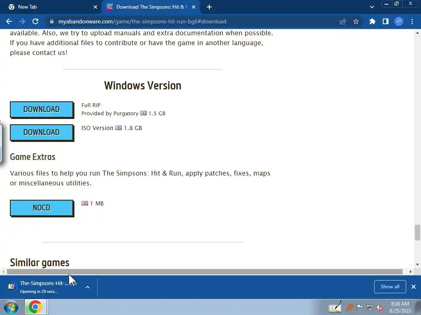Click the Chrome taskbar icon
Viewport: 421px width, 315px height.
pyautogui.click(x=36, y=307)
